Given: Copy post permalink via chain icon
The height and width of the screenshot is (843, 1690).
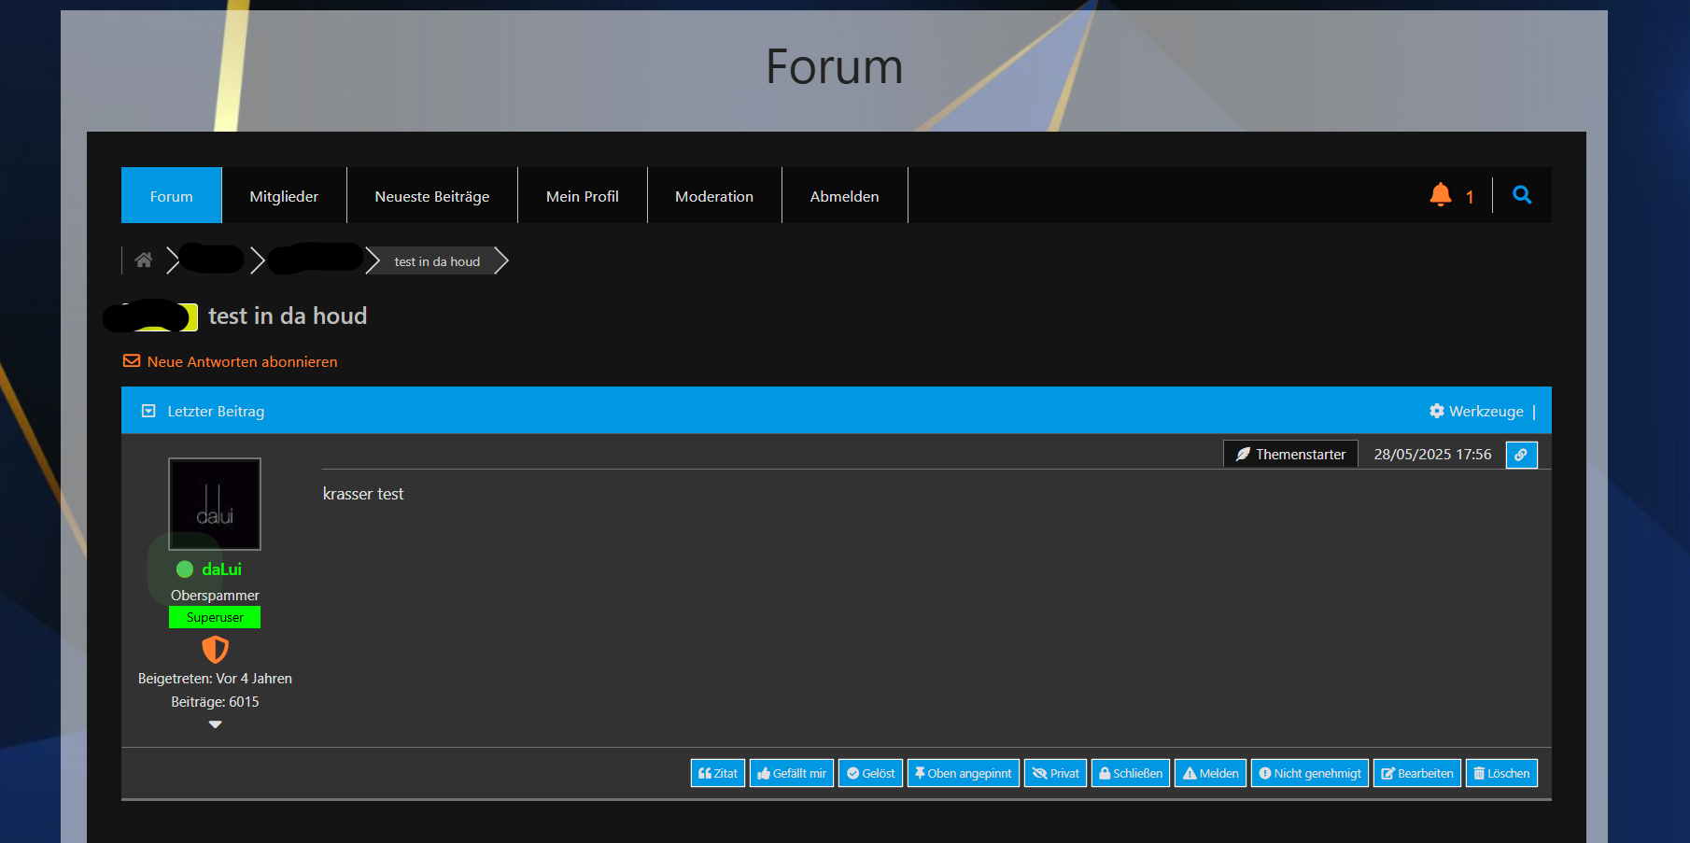Looking at the screenshot, I should tap(1521, 455).
